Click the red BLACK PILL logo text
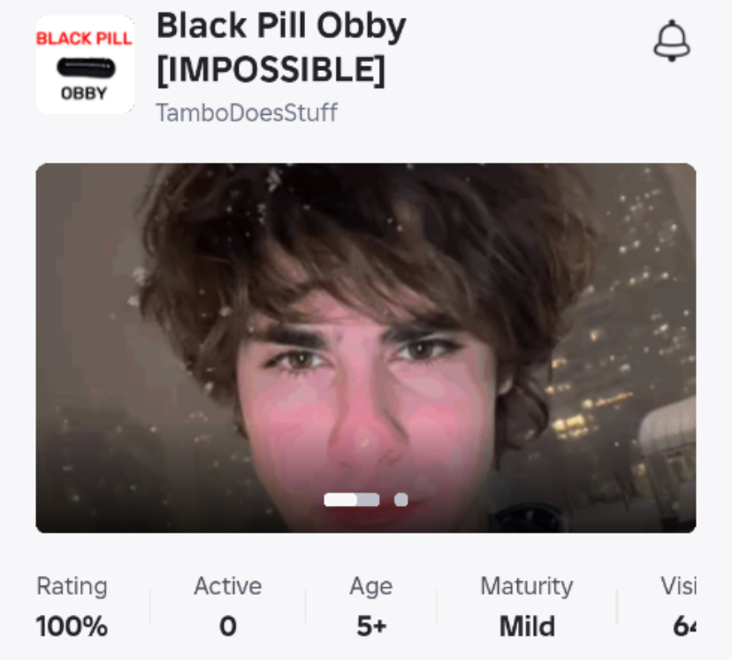The image size is (732, 660). pyautogui.click(x=84, y=38)
